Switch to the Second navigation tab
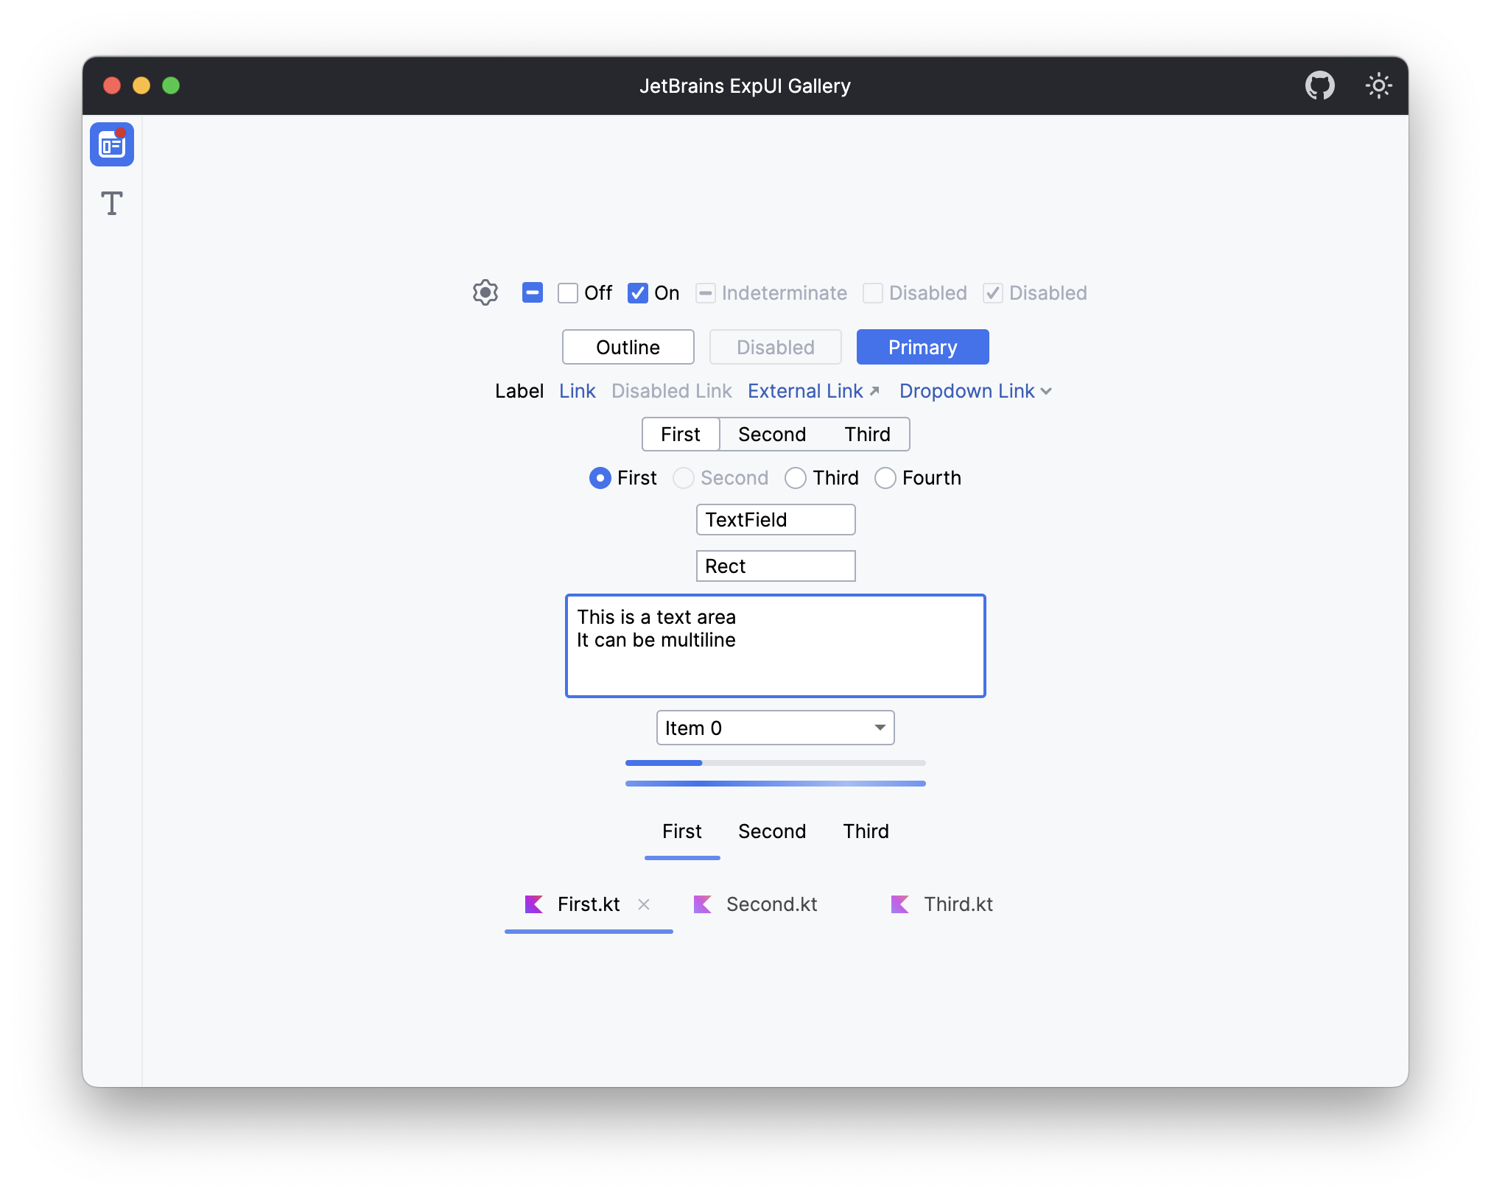Screen dimensions: 1491x1196 pyautogui.click(x=771, y=832)
